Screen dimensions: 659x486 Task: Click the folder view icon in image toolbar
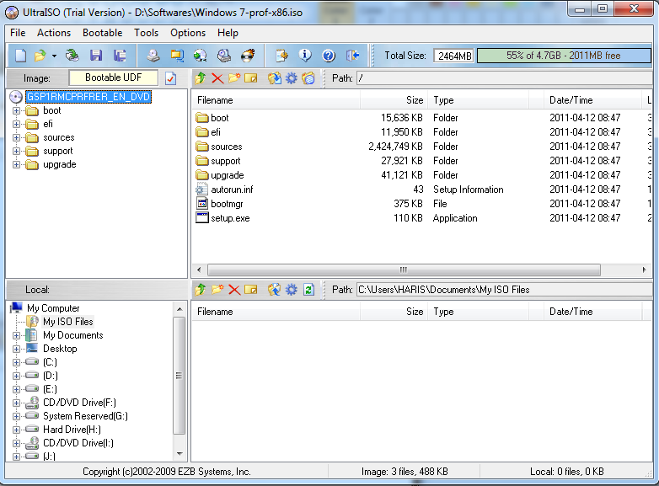coord(308,78)
